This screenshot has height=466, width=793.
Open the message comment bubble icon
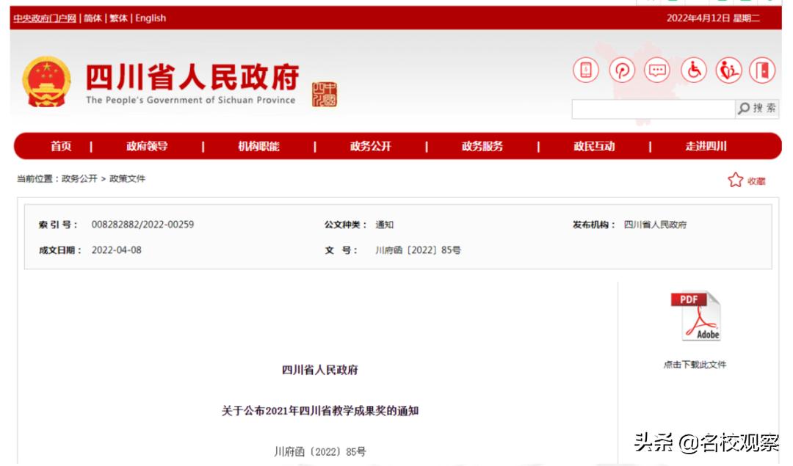pyautogui.click(x=657, y=70)
